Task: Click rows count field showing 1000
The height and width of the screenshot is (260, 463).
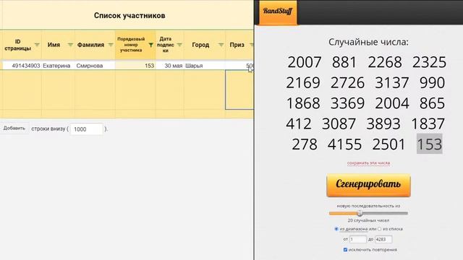Action: (87, 129)
